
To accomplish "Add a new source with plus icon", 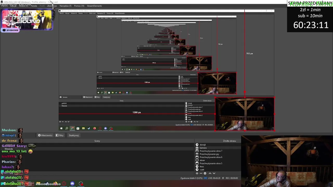I will coord(197,173).
